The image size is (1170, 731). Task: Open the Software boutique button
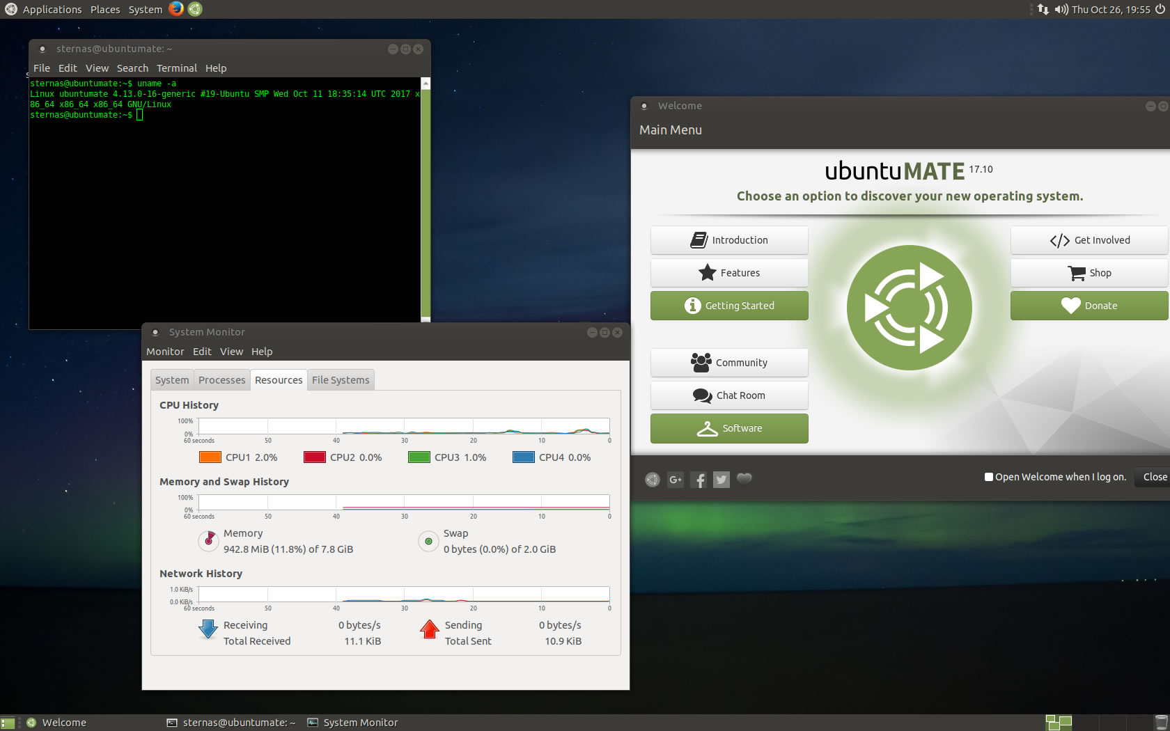tap(729, 428)
